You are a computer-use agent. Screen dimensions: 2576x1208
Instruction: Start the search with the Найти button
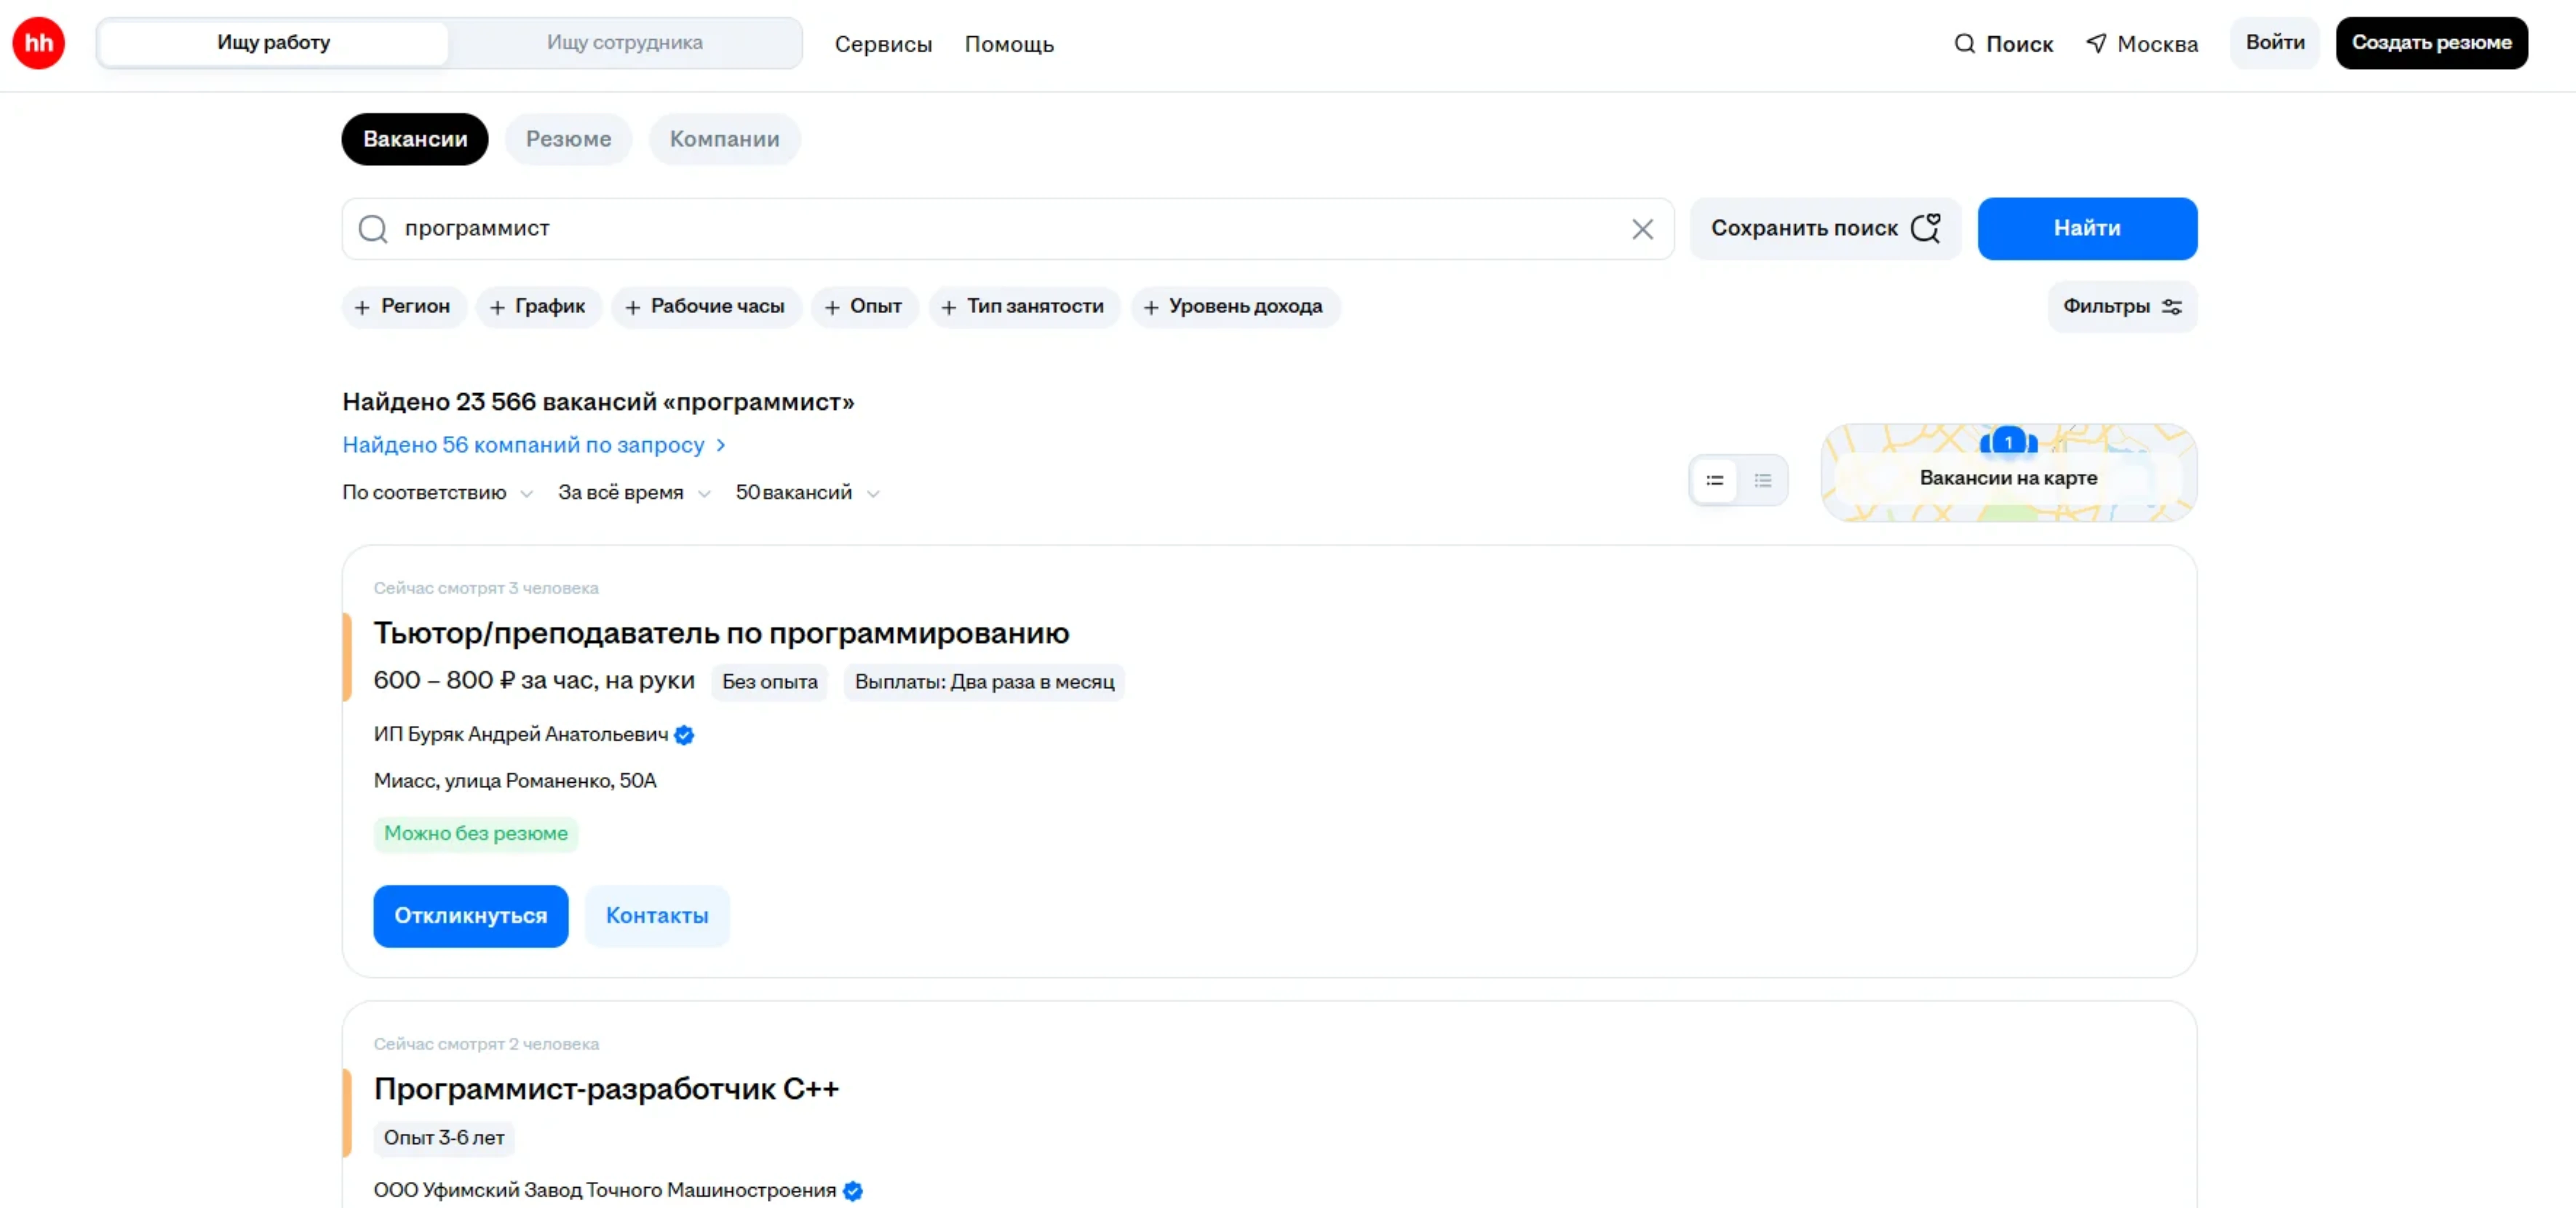pyautogui.click(x=2087, y=229)
